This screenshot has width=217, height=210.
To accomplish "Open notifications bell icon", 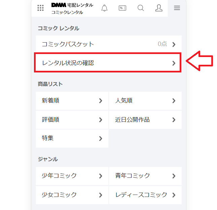I will coord(104,8).
